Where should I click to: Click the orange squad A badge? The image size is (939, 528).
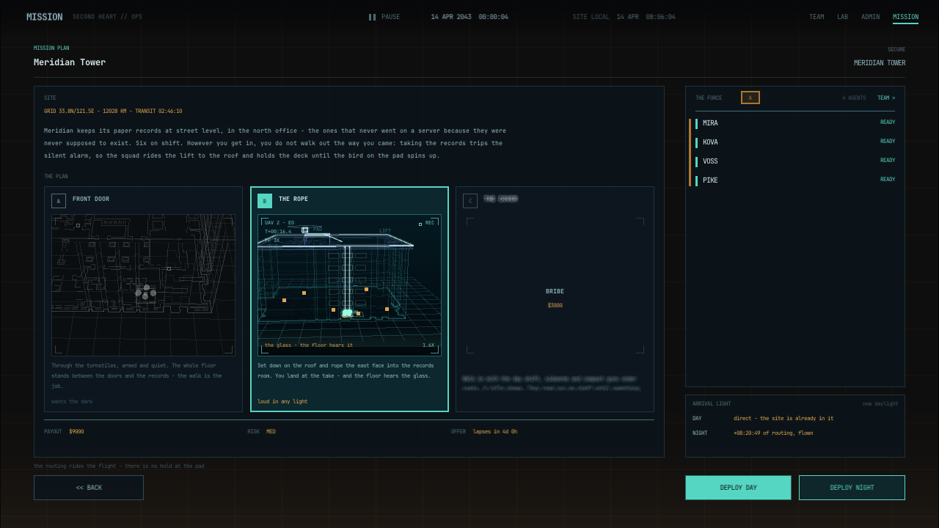(750, 98)
